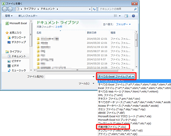
Task: Click the Forward navigation arrow
Action: click(10, 9)
